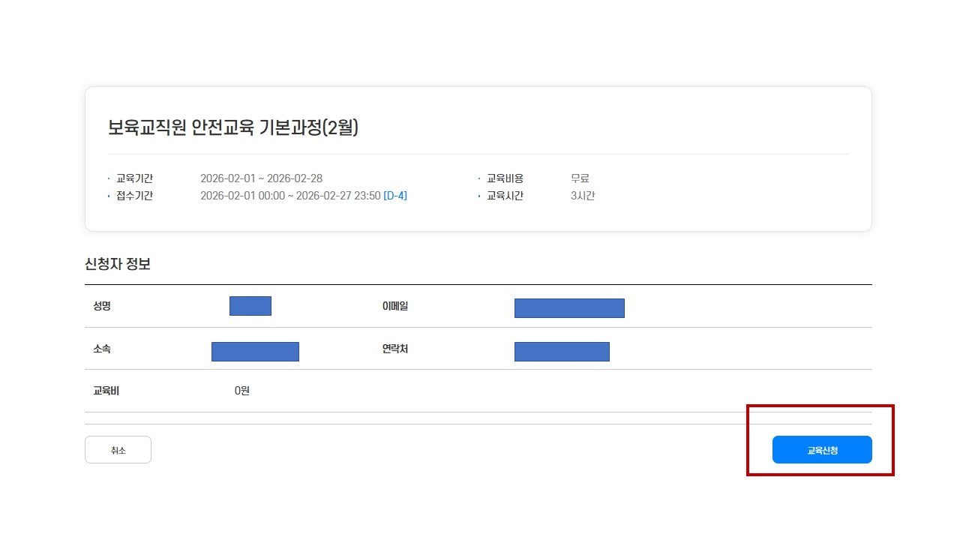Viewport: 960px width, 540px height.
Task: Click the 접수기간 date and time range
Action: pyautogui.click(x=290, y=196)
